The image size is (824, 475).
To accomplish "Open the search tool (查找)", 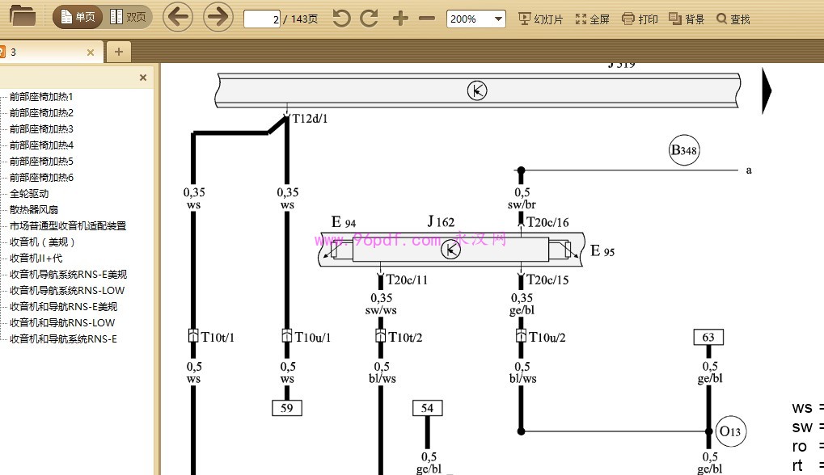I will click(733, 19).
